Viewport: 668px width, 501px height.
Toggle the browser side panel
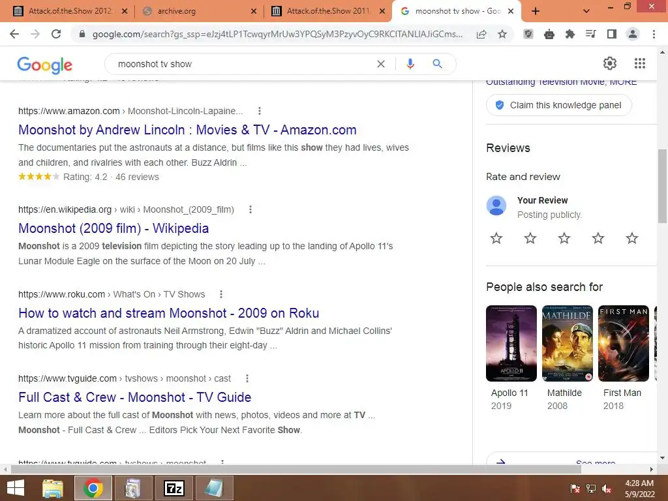point(612,34)
